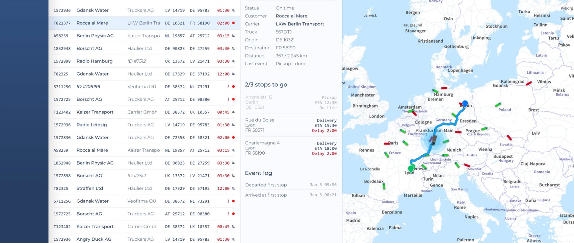
Task: Click the "Departed first stop" event log entry
Action: pyautogui.click(x=266, y=185)
